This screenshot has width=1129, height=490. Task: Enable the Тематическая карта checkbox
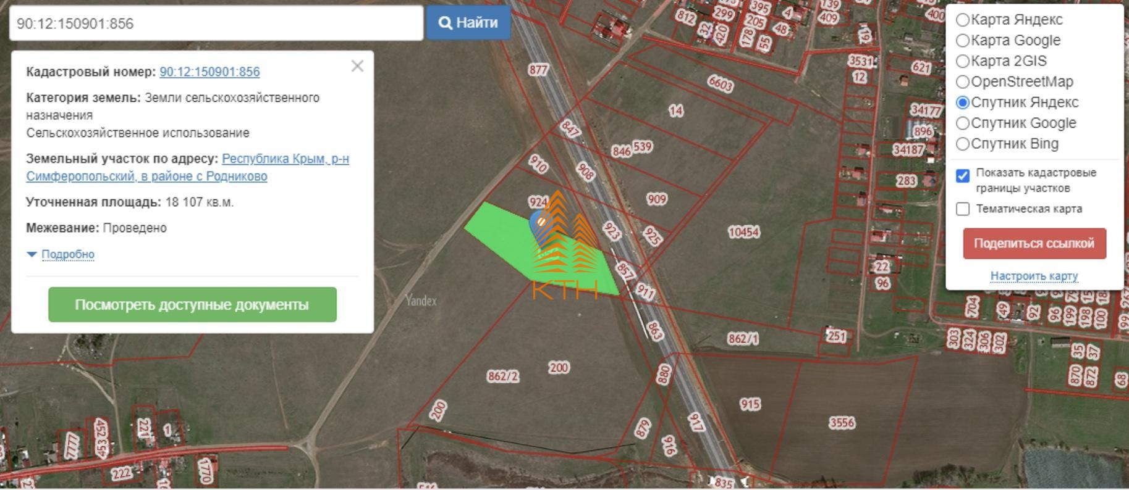[x=963, y=209]
